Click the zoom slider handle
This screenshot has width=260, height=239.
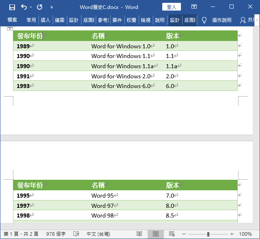(x=208, y=234)
